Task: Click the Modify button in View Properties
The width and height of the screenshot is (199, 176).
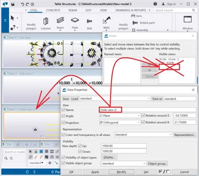Action: (121, 172)
